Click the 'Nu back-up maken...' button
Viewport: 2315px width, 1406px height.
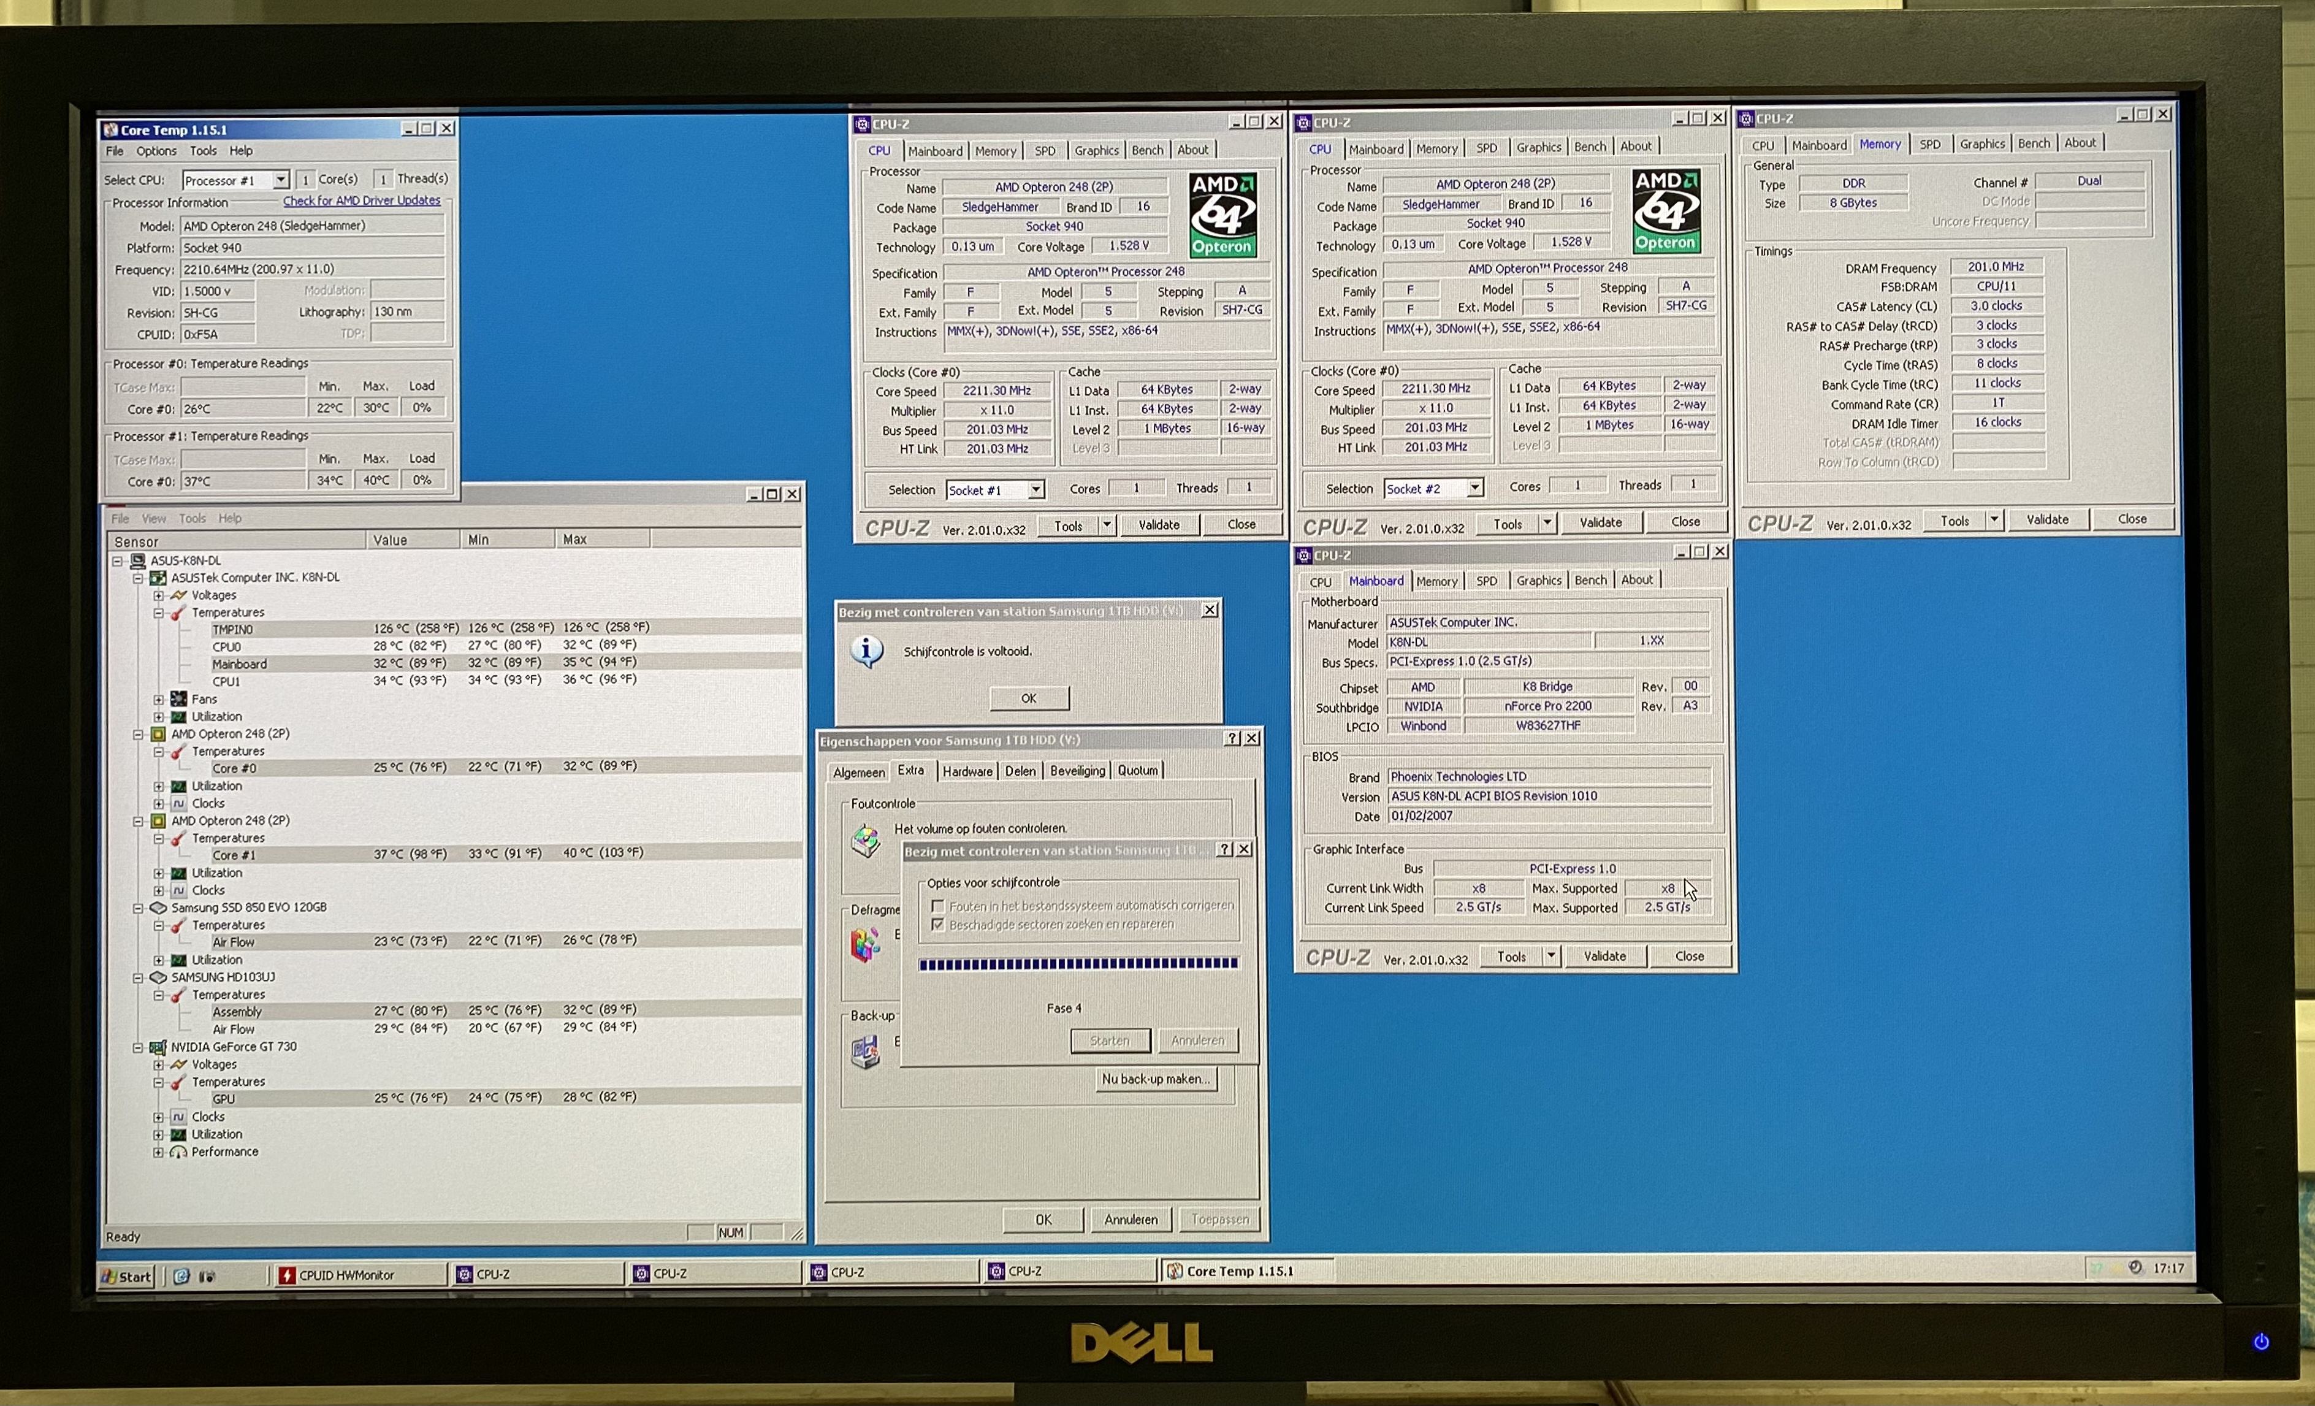pos(1156,1079)
